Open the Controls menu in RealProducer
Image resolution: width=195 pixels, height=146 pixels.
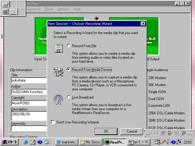pos(34,9)
